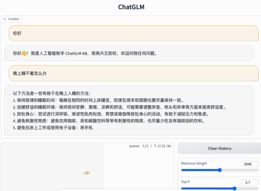Viewport: 261px width, 191px height.
Task: Click the Clear History button
Action: 220,148
